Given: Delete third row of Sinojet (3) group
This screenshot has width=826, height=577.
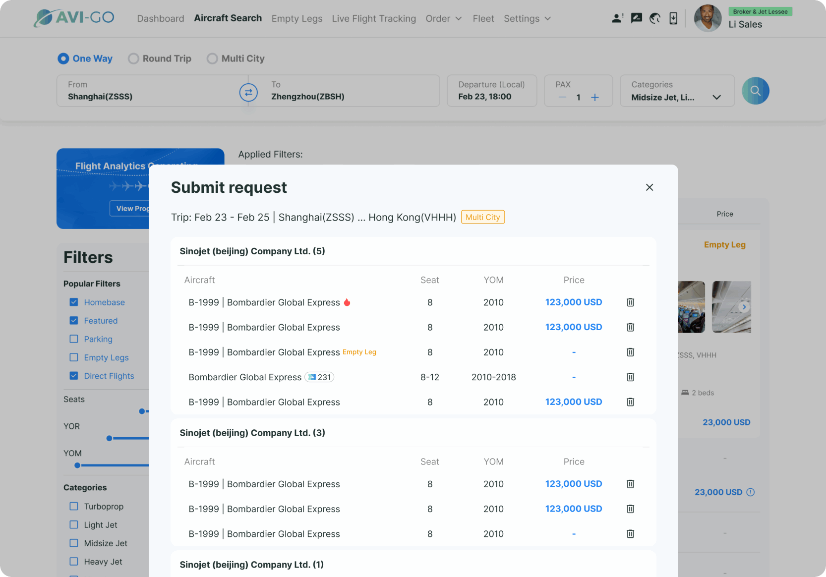Looking at the screenshot, I should point(630,534).
